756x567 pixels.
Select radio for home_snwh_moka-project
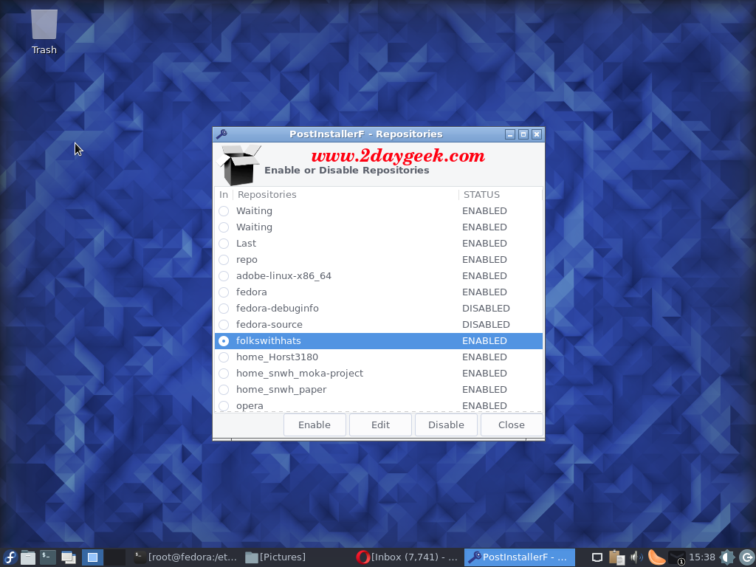(224, 374)
